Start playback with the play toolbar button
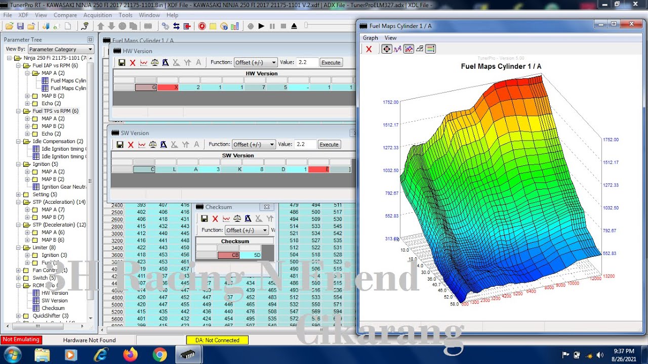 pyautogui.click(x=261, y=26)
